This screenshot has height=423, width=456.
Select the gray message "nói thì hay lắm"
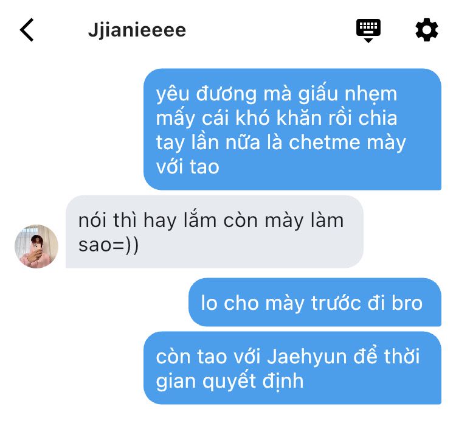click(215, 232)
